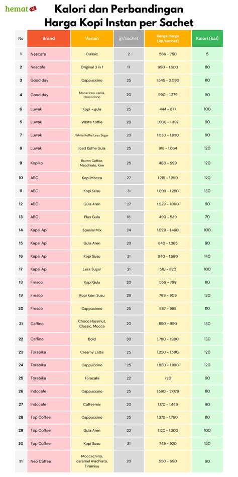Screen dimensions: 238x477
Task: Select the Varian column header
Action: (92, 38)
